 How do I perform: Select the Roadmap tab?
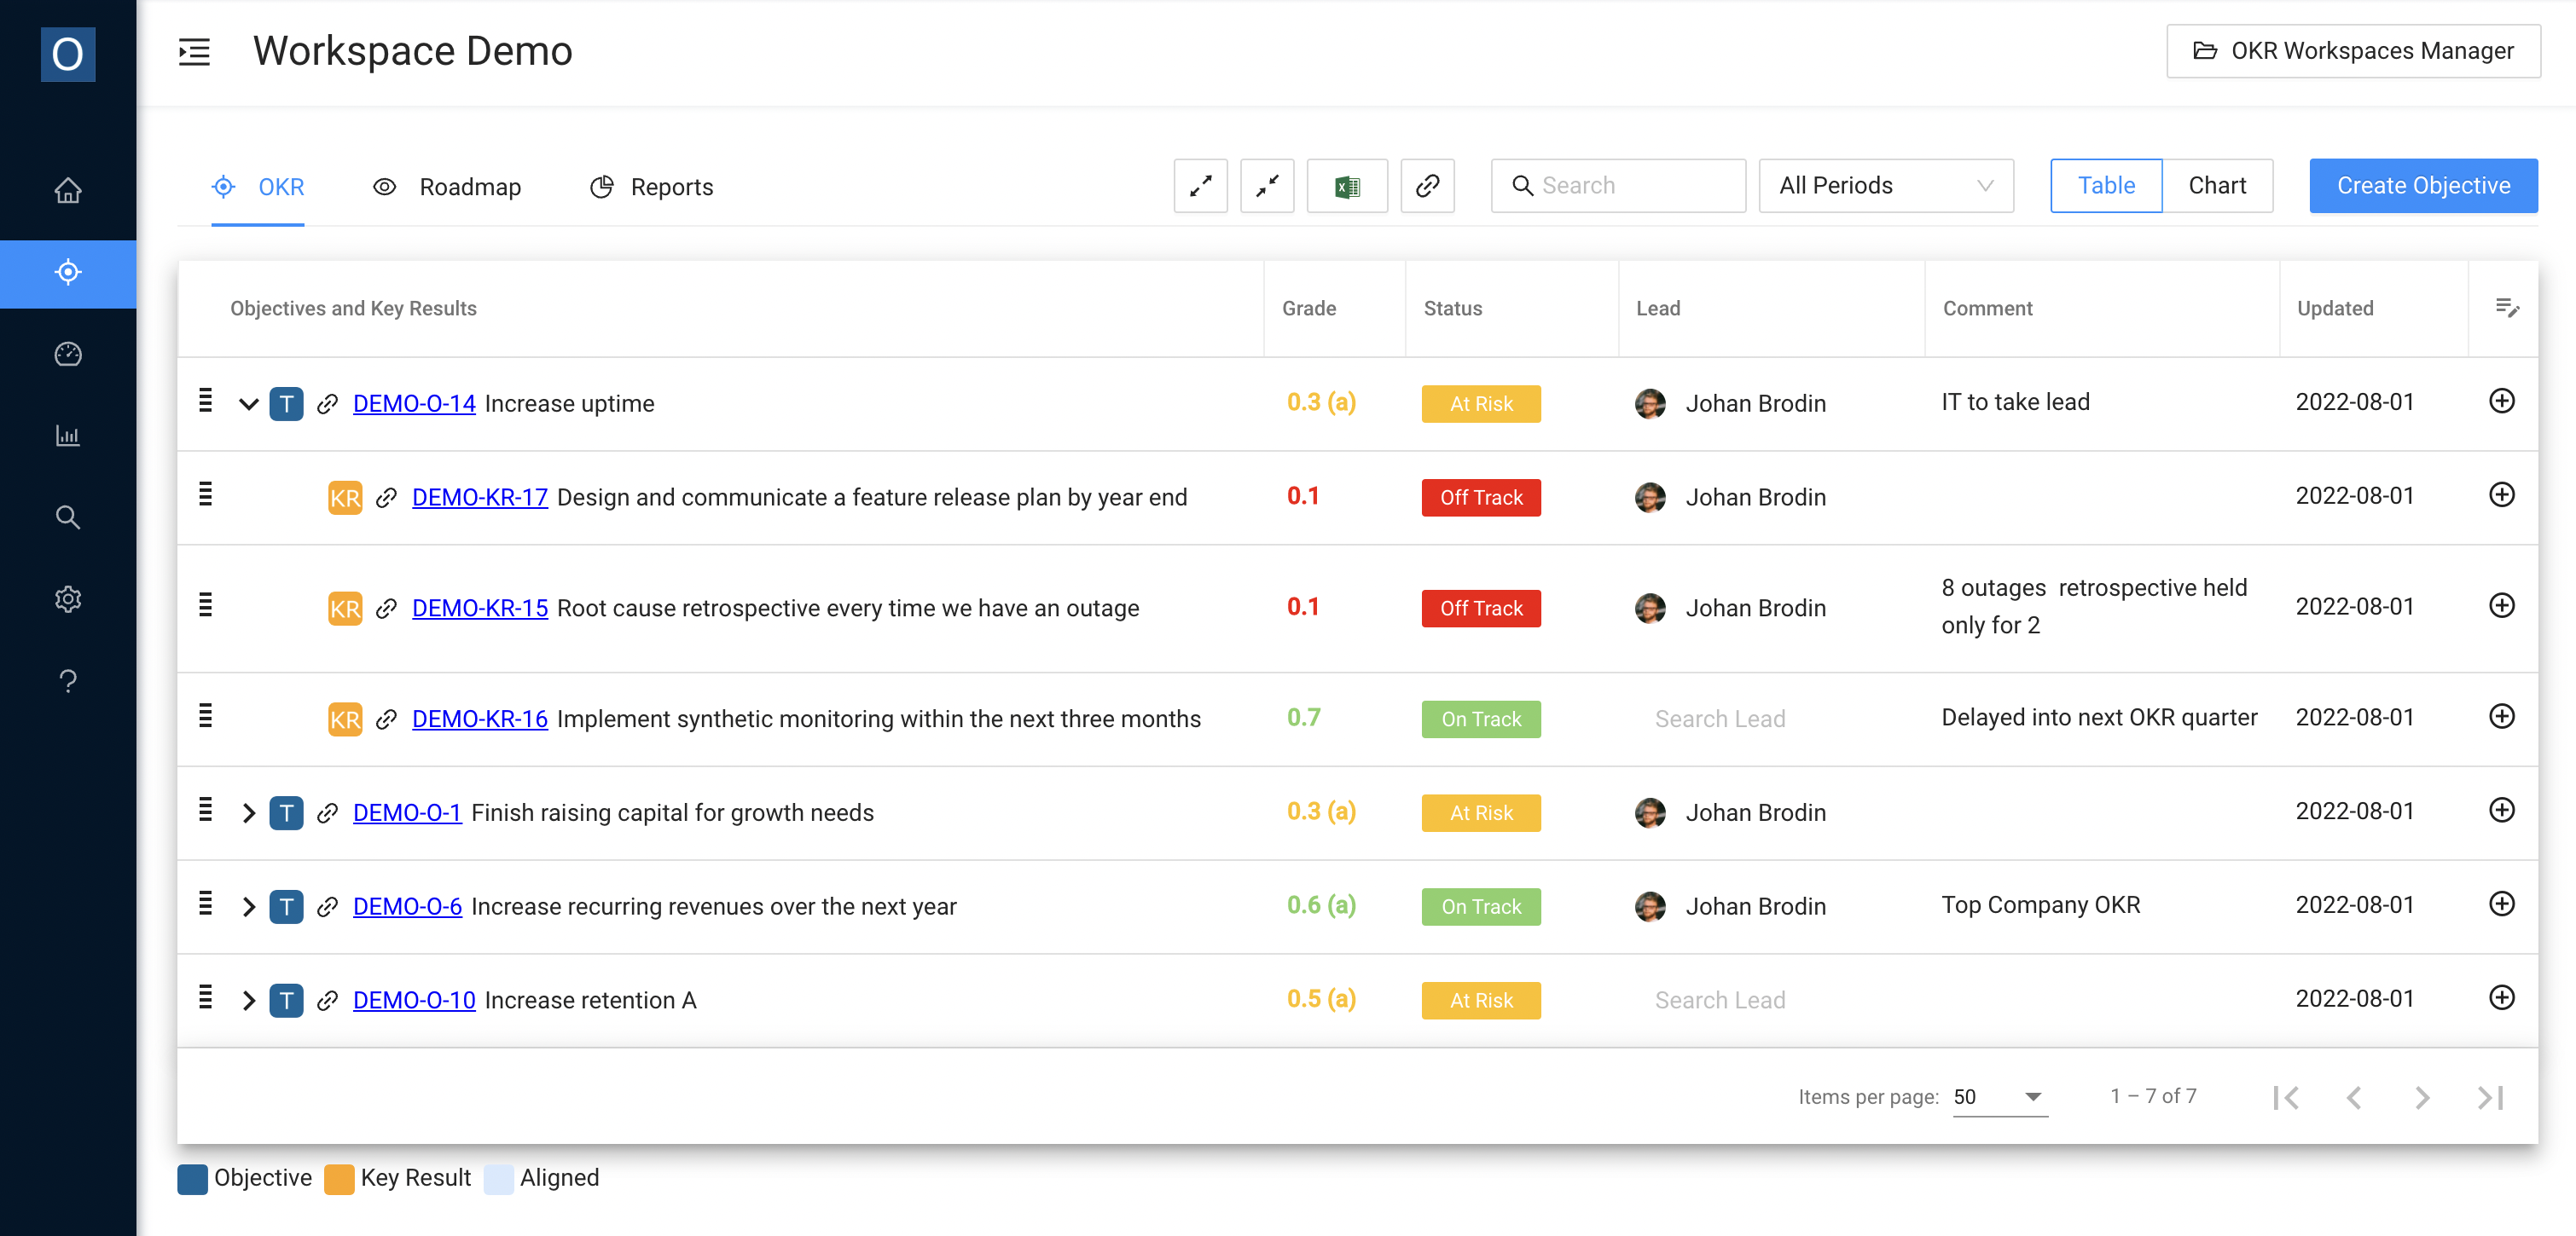[447, 187]
